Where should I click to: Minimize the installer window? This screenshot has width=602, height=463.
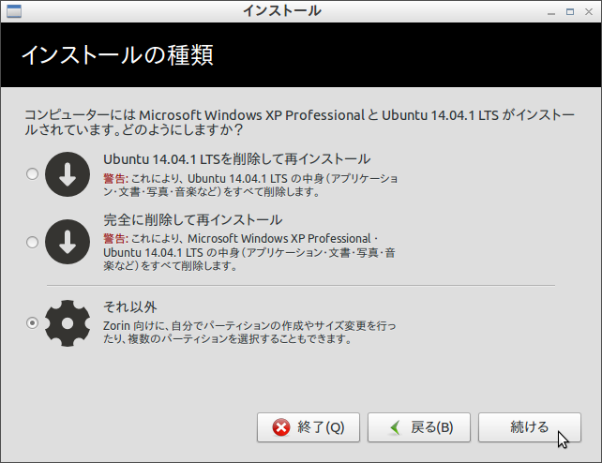tap(551, 12)
